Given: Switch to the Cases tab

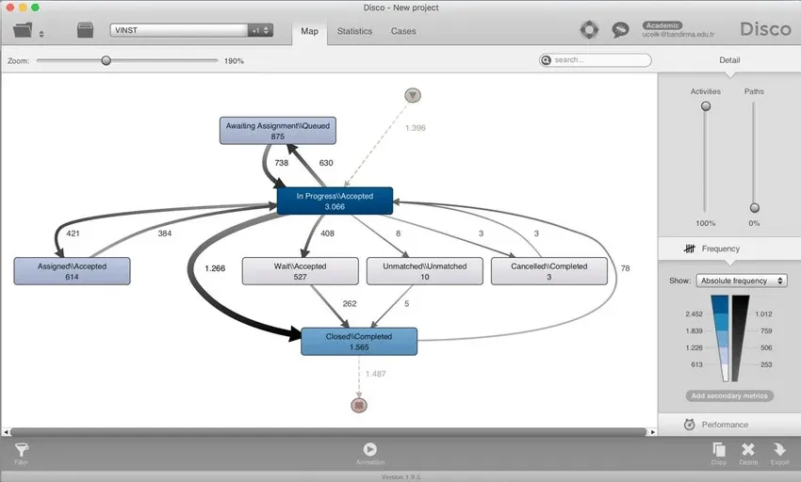Looking at the screenshot, I should click(x=403, y=31).
